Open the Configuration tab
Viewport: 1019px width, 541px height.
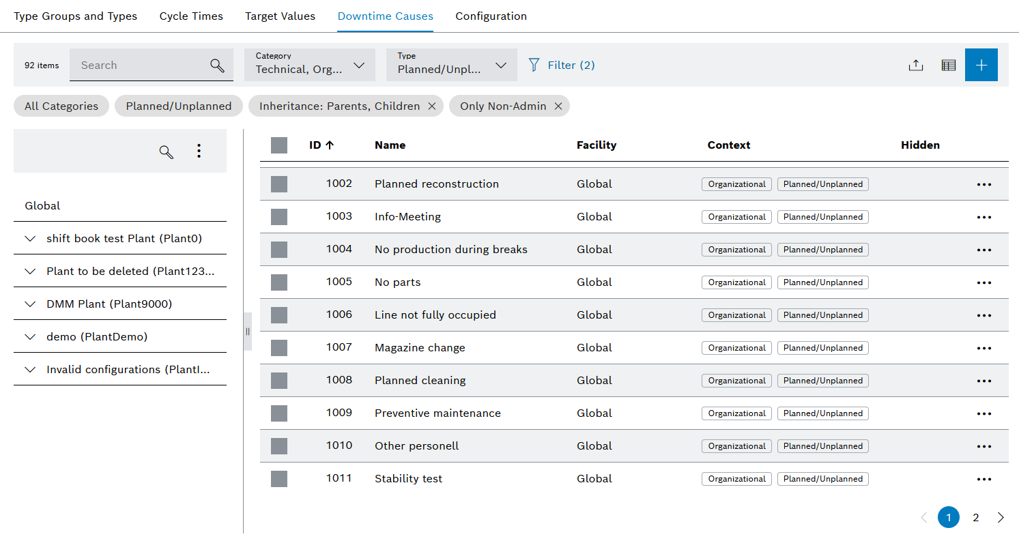coord(491,16)
